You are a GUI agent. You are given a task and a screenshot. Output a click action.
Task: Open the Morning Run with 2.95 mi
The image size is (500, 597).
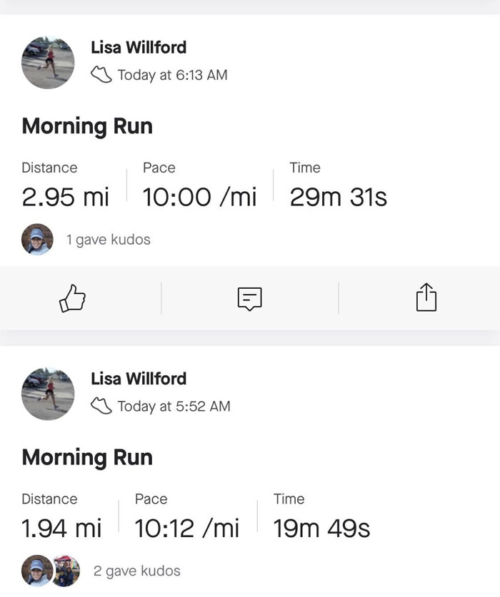click(x=87, y=126)
